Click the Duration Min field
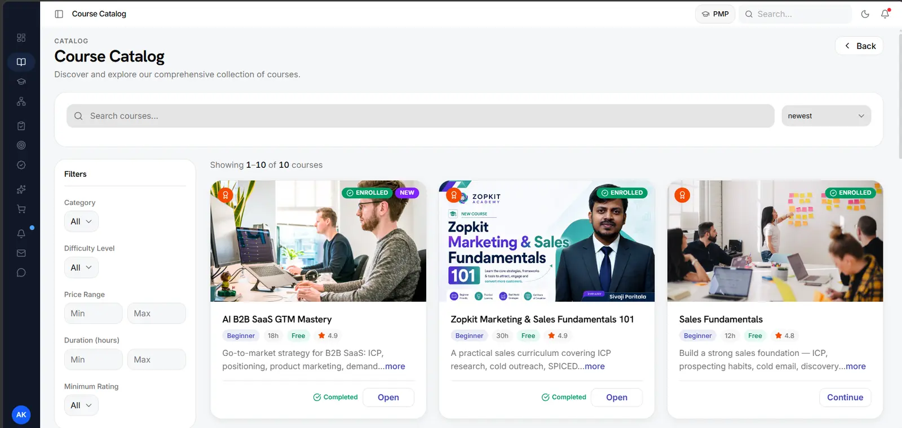Screen dimensions: 902x428 (x=93, y=360)
